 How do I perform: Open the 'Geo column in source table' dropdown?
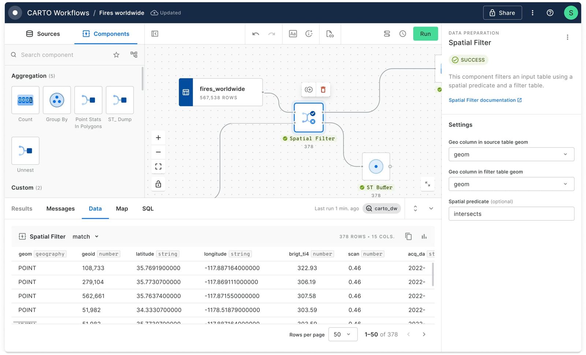coord(511,154)
